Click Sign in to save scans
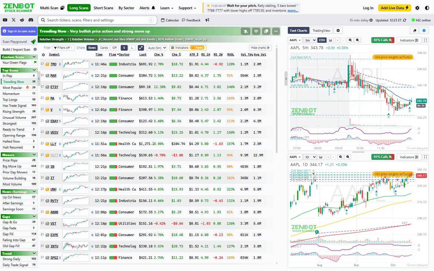This screenshot has height=271, width=434. (19, 31)
